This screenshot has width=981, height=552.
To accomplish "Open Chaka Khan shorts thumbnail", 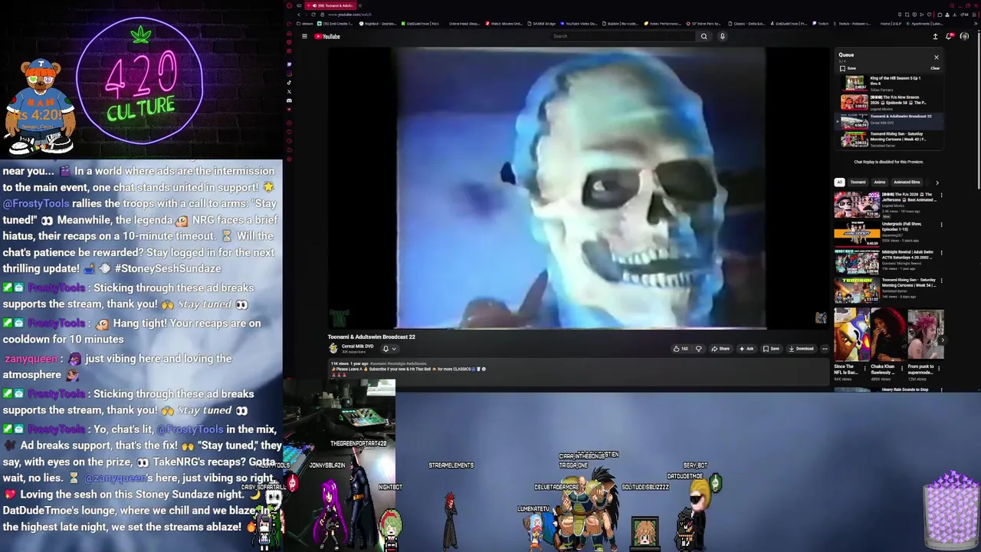I will click(888, 334).
